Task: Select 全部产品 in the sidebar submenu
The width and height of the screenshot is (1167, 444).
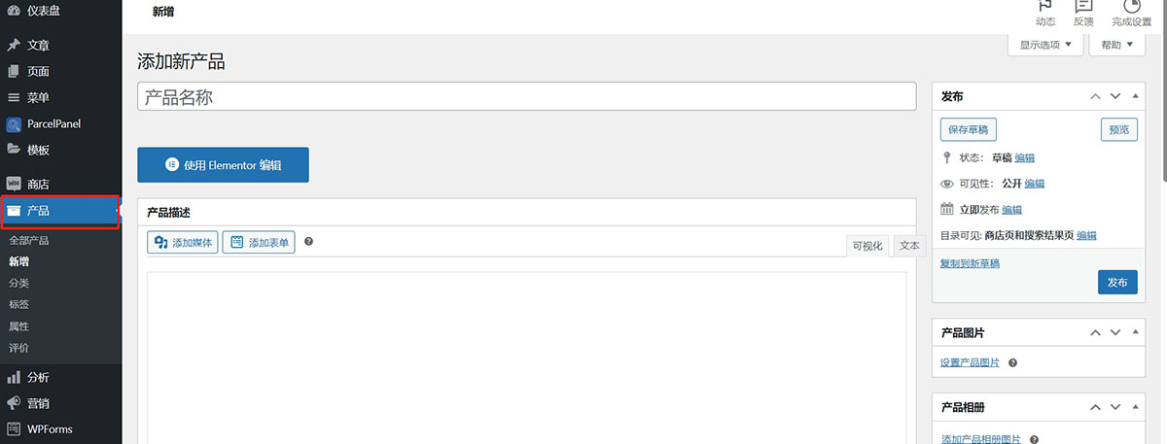Action: pos(29,240)
